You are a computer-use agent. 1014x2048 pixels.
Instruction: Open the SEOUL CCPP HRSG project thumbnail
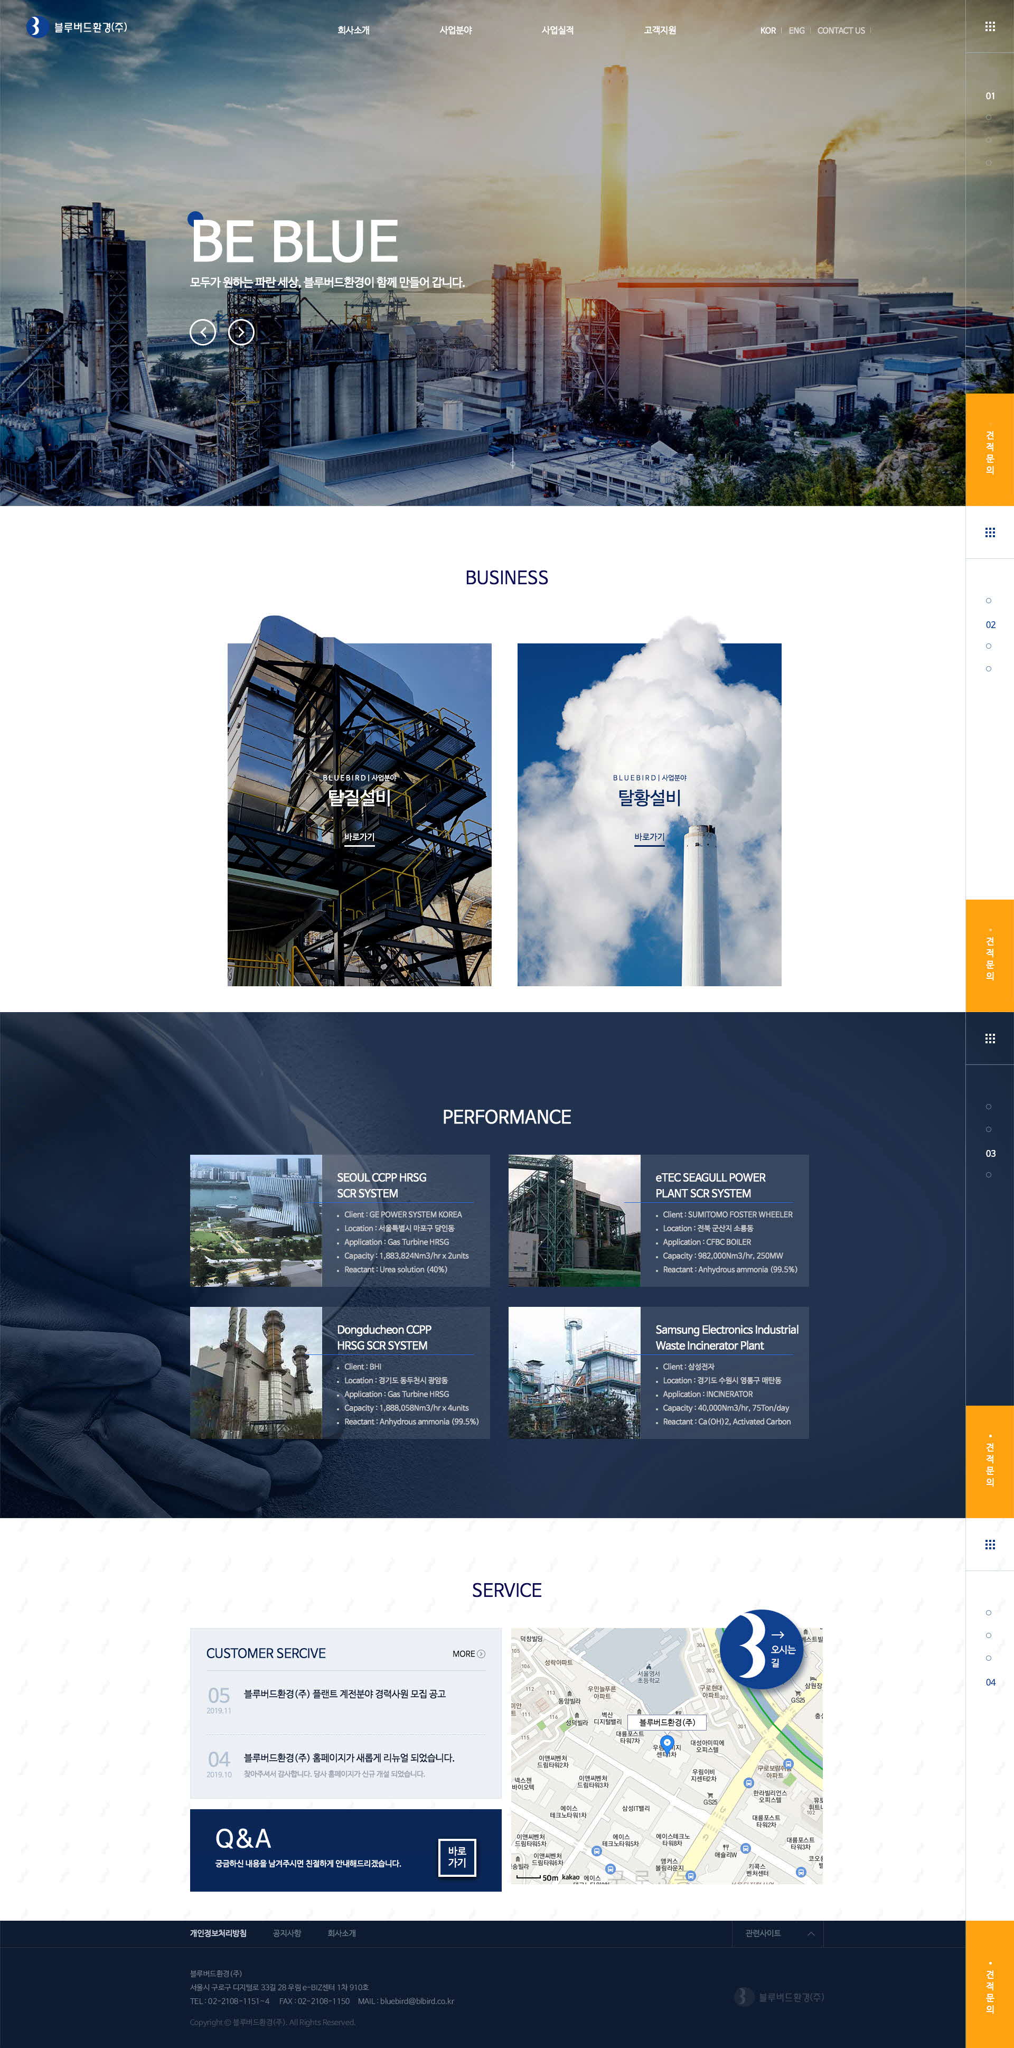click(256, 1220)
